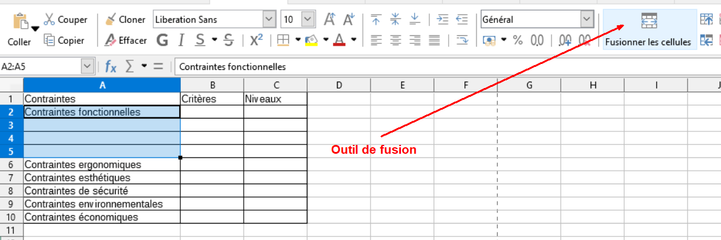Expand the Coller paste options arrow
Image resolution: width=721 pixels, height=240 pixels.
click(x=35, y=28)
